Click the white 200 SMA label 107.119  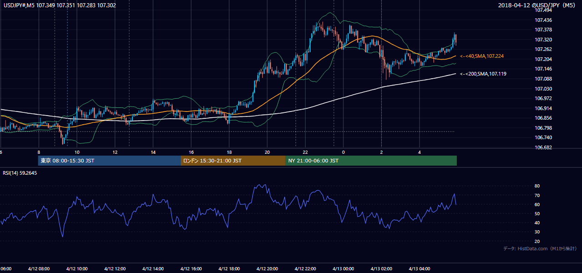tap(483, 74)
